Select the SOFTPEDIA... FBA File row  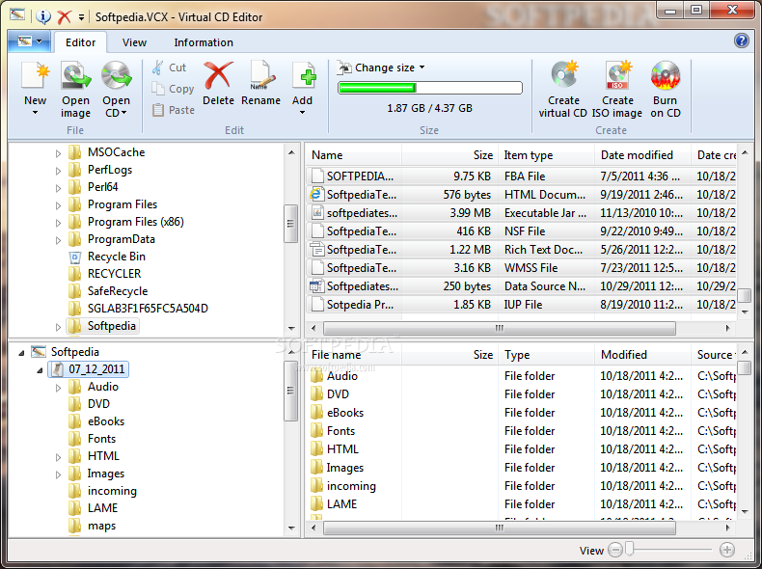(x=521, y=176)
